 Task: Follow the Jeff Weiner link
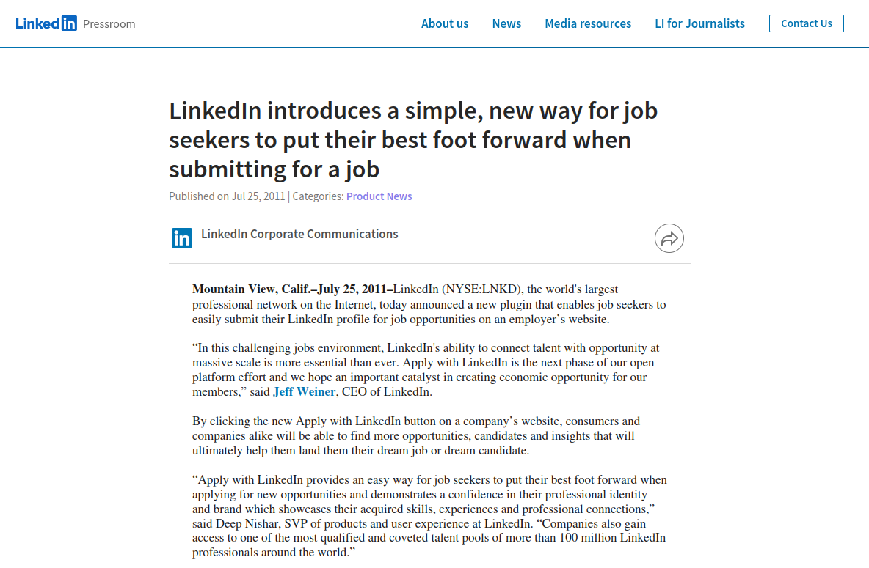305,392
